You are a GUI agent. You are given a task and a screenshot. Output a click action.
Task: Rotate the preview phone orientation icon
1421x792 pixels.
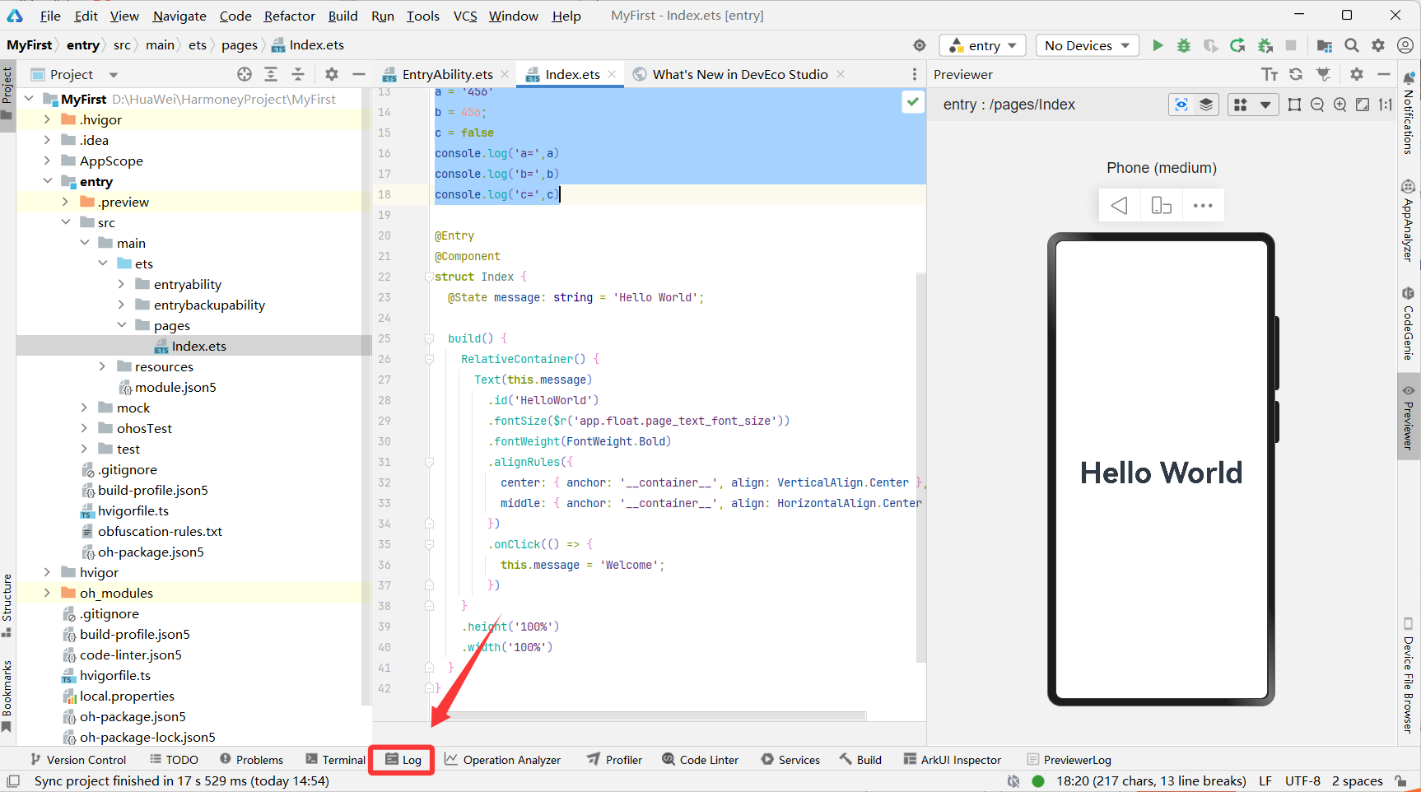click(x=1161, y=206)
